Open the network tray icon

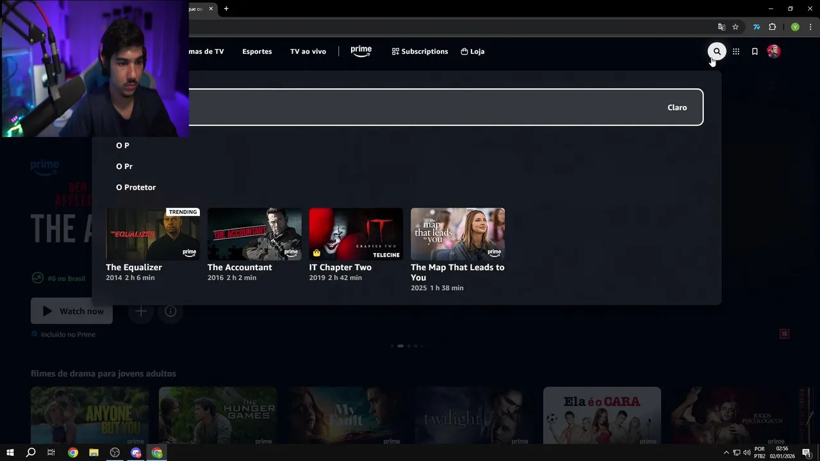737,453
